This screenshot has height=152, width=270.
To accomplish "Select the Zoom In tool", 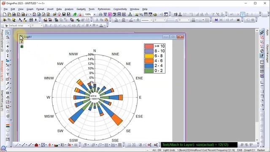I will pos(8,37).
